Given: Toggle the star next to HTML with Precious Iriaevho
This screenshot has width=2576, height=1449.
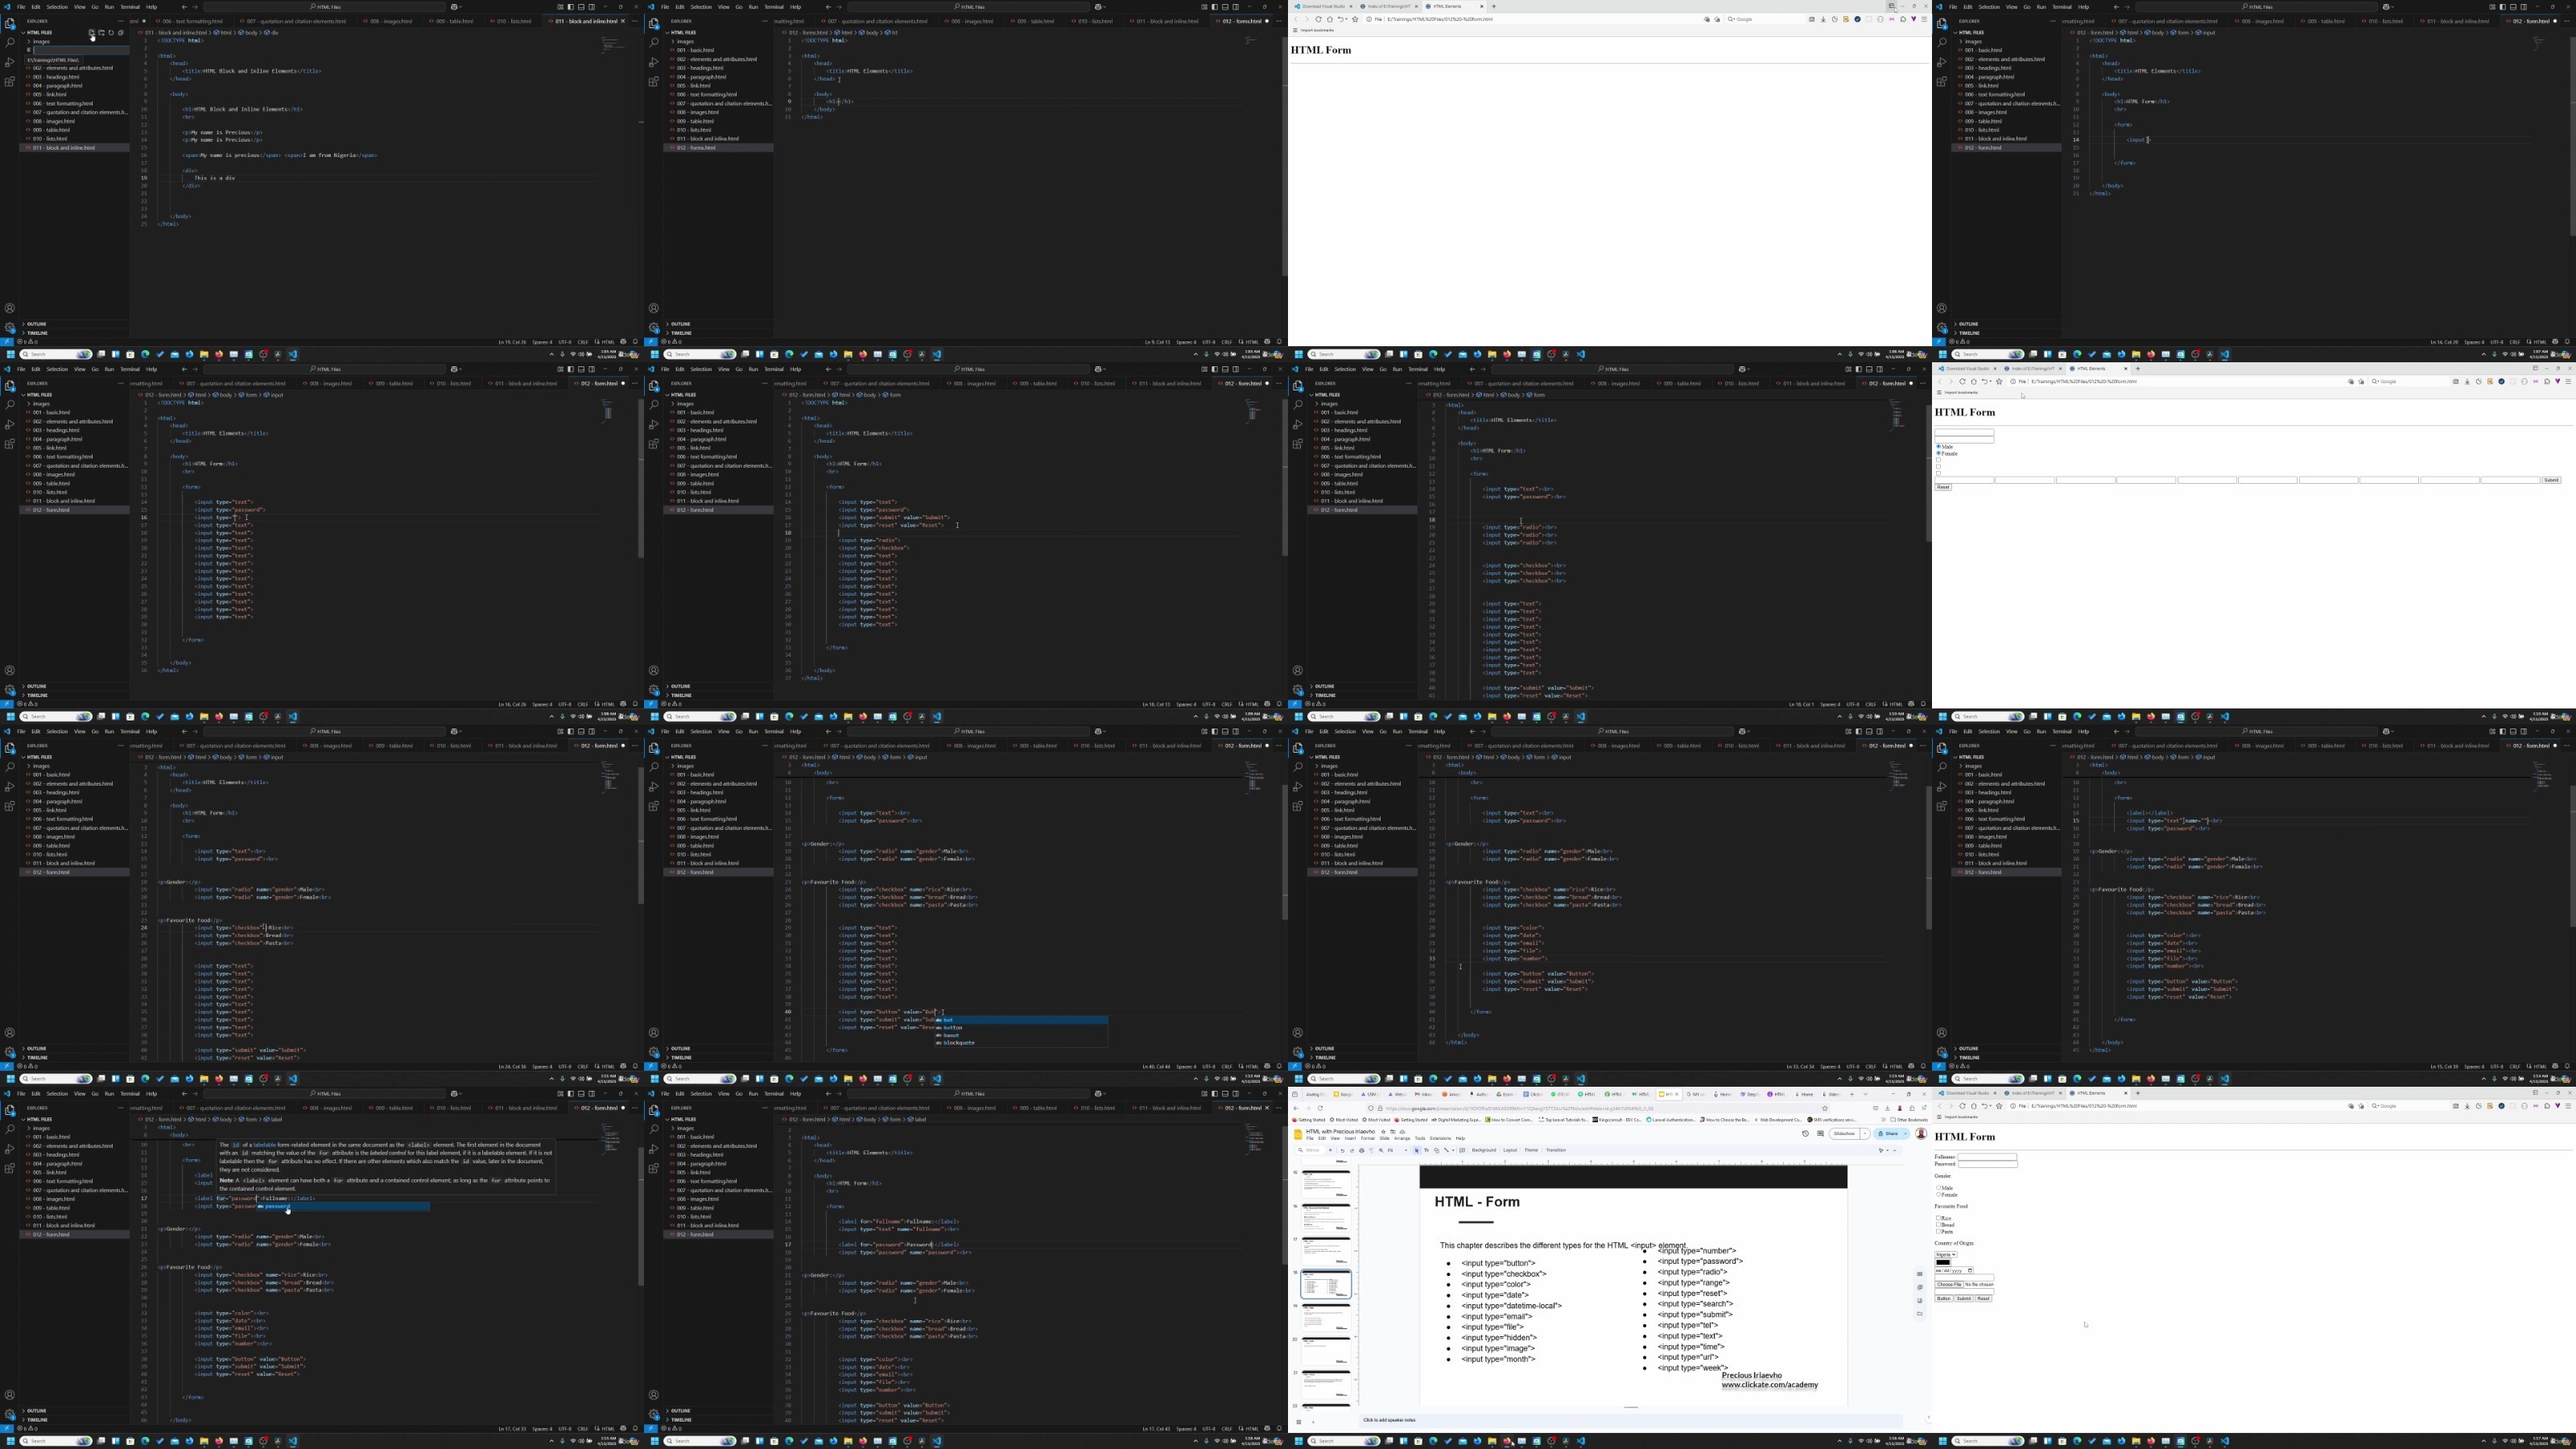Looking at the screenshot, I should point(1384,1132).
